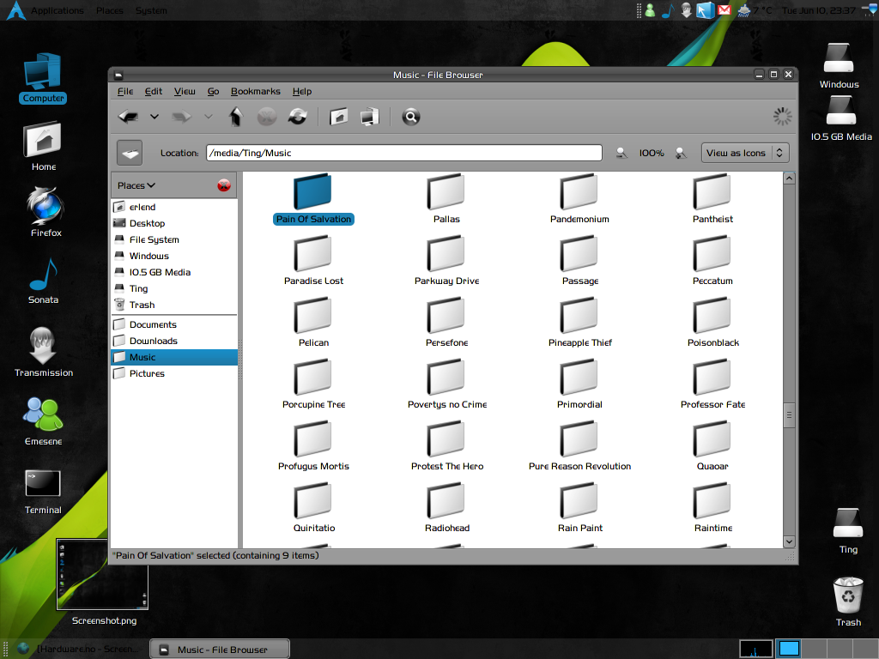
Task: Open the Help menu
Action: (301, 91)
